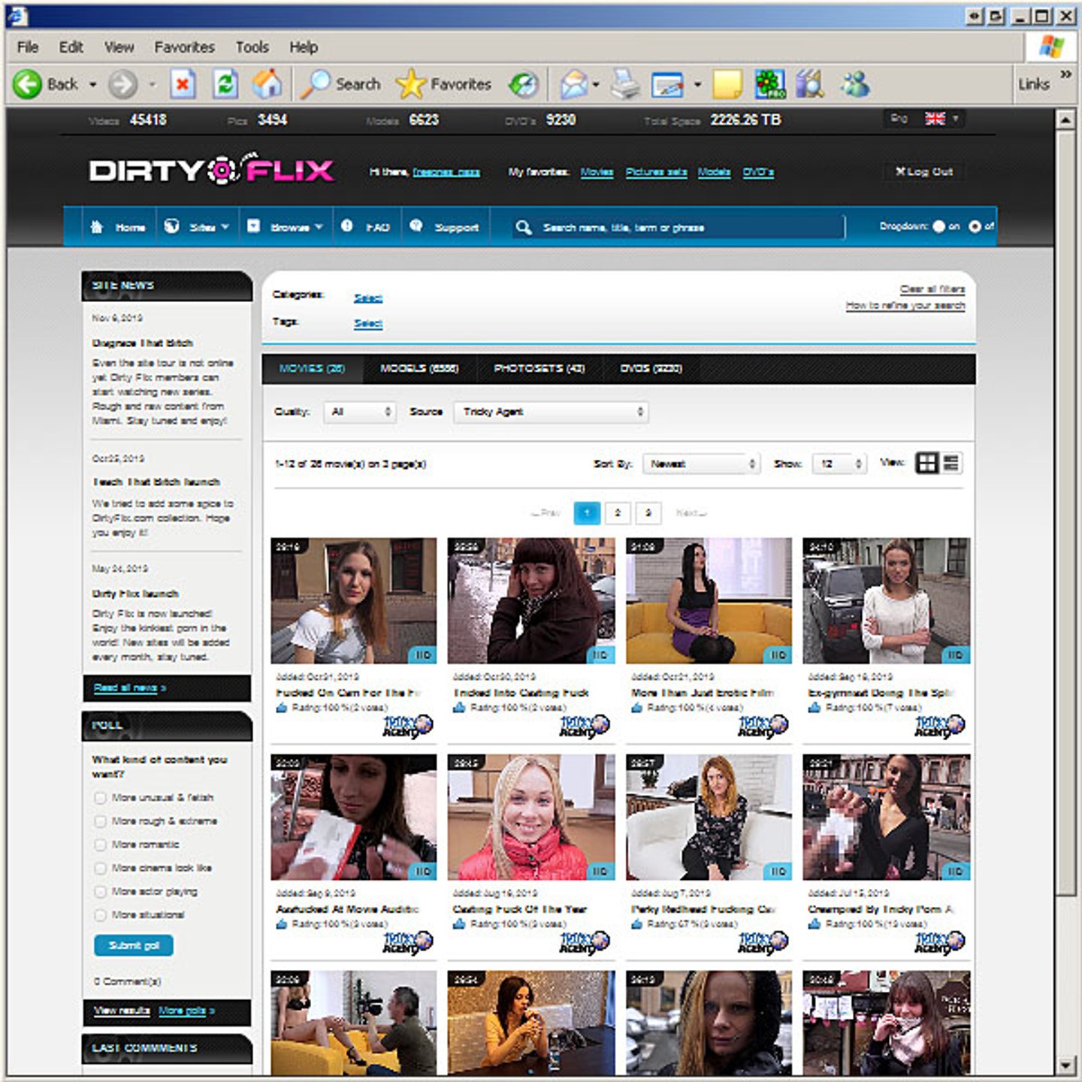The height and width of the screenshot is (1082, 1082).
Task: Click the browser Home house icon
Action: tap(267, 84)
